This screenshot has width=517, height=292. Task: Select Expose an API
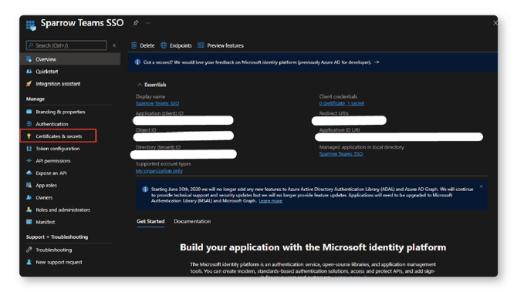point(51,173)
